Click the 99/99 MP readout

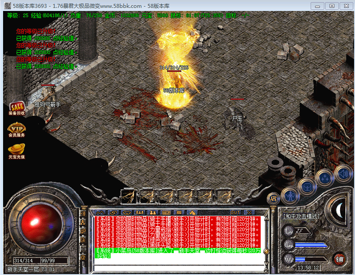click(48, 261)
